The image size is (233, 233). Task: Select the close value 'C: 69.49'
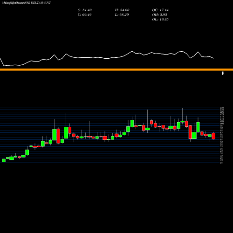pos(84,15)
